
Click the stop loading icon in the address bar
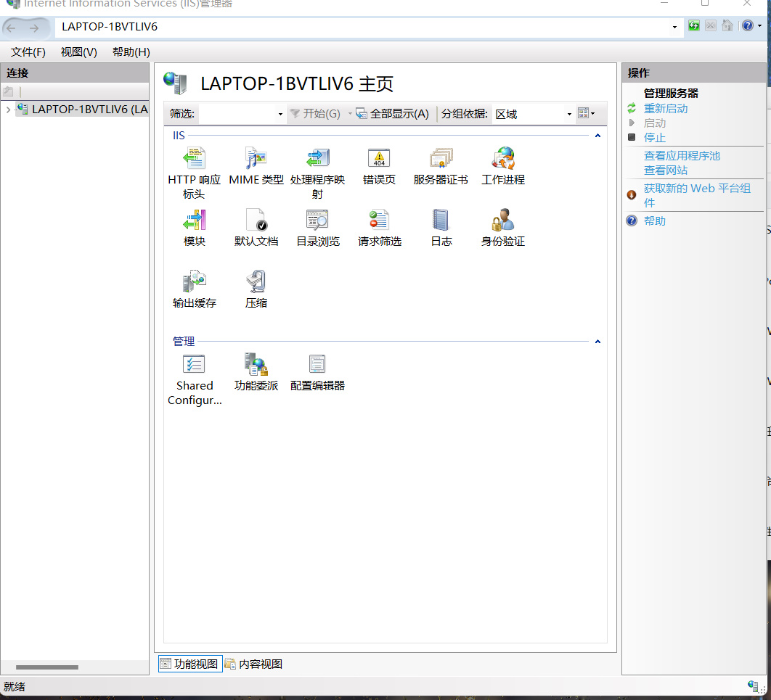(x=711, y=25)
